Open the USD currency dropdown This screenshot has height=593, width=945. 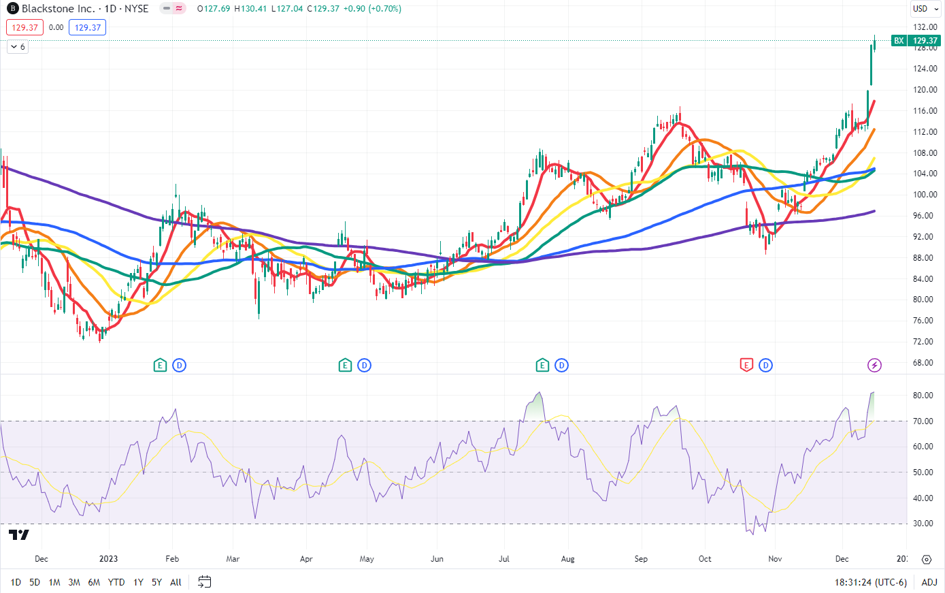[927, 9]
